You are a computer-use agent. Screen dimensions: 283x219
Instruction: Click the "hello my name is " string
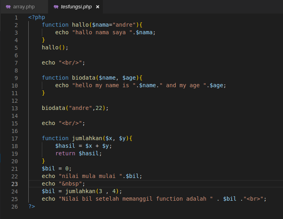click(x=104, y=86)
